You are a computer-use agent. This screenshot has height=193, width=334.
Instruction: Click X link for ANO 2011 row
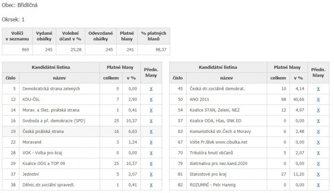coord(318,100)
